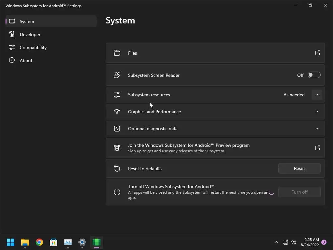
Task: Click the Graphics and Performance gauge icon
Action: (x=117, y=111)
